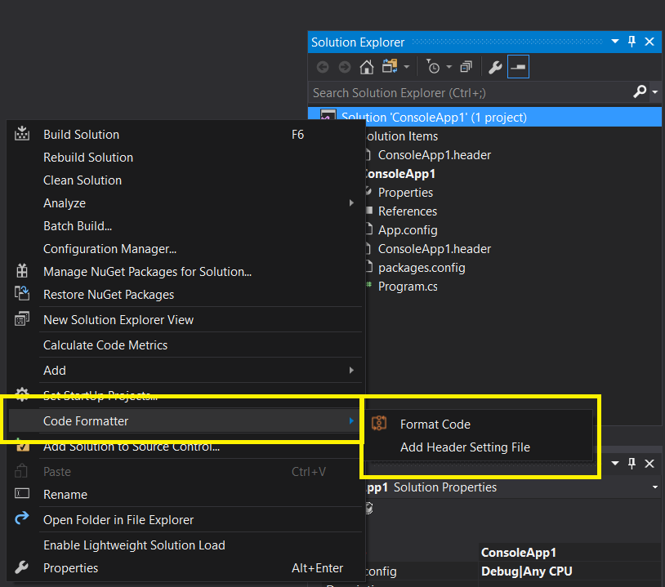The width and height of the screenshot is (665, 587).
Task: Click the Back navigation icon in Solution Explorer
Action: coord(323,67)
